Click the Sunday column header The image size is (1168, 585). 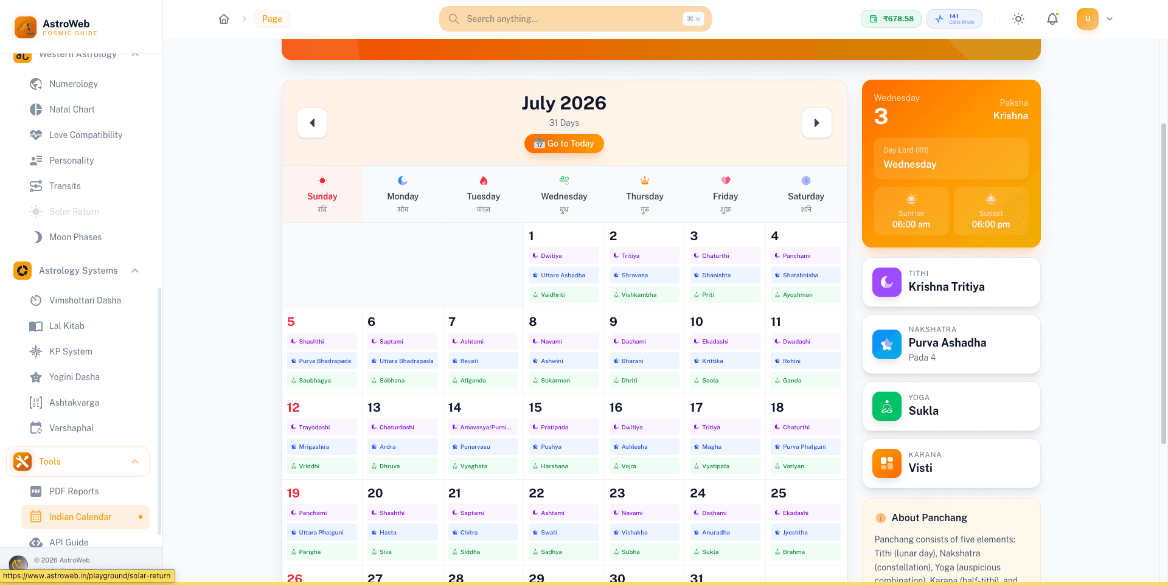[322, 195]
